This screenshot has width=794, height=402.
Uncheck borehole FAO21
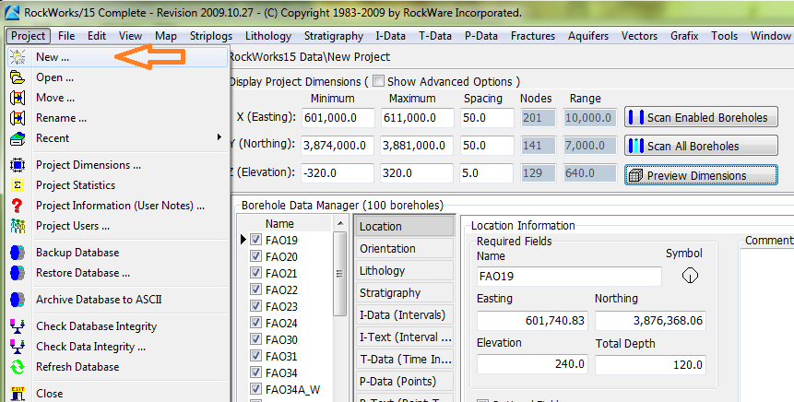255,273
